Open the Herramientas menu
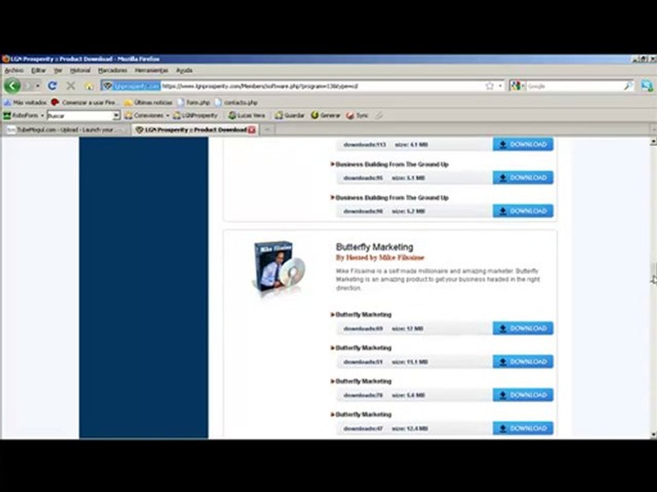 [151, 70]
